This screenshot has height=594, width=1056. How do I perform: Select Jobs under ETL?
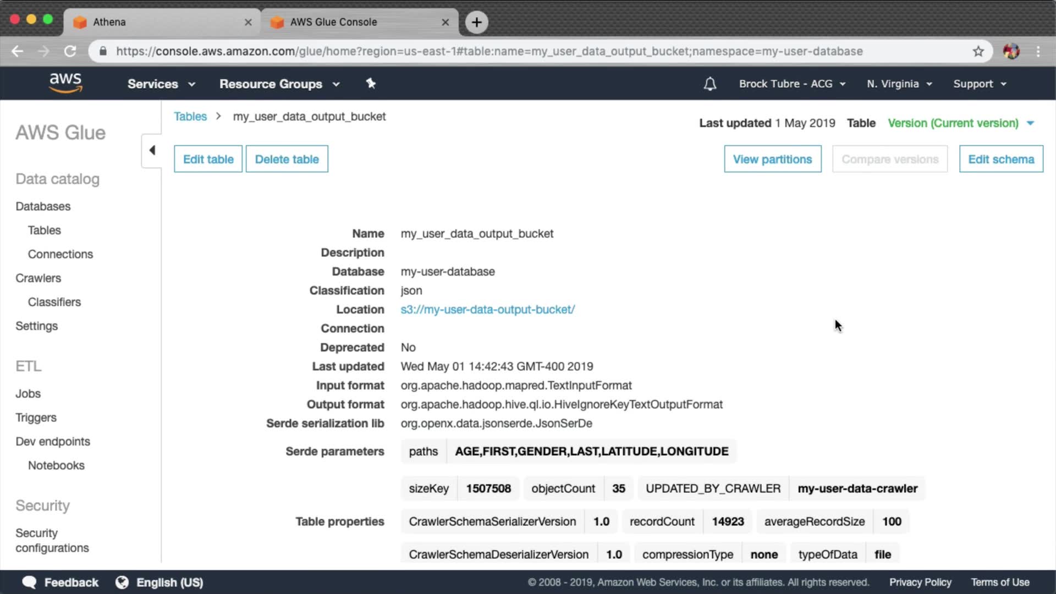28,393
